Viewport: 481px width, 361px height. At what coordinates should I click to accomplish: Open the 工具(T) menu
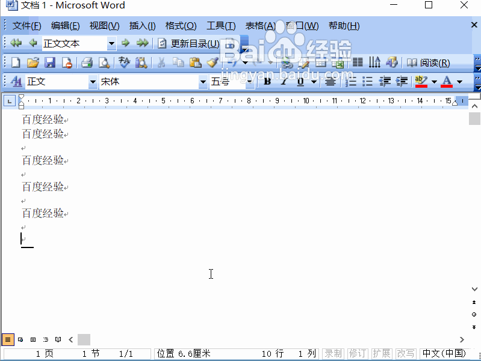click(221, 26)
